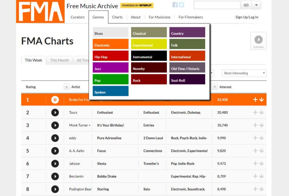Switch to the This Week tab
This screenshot has width=289, height=196.
(34, 60)
